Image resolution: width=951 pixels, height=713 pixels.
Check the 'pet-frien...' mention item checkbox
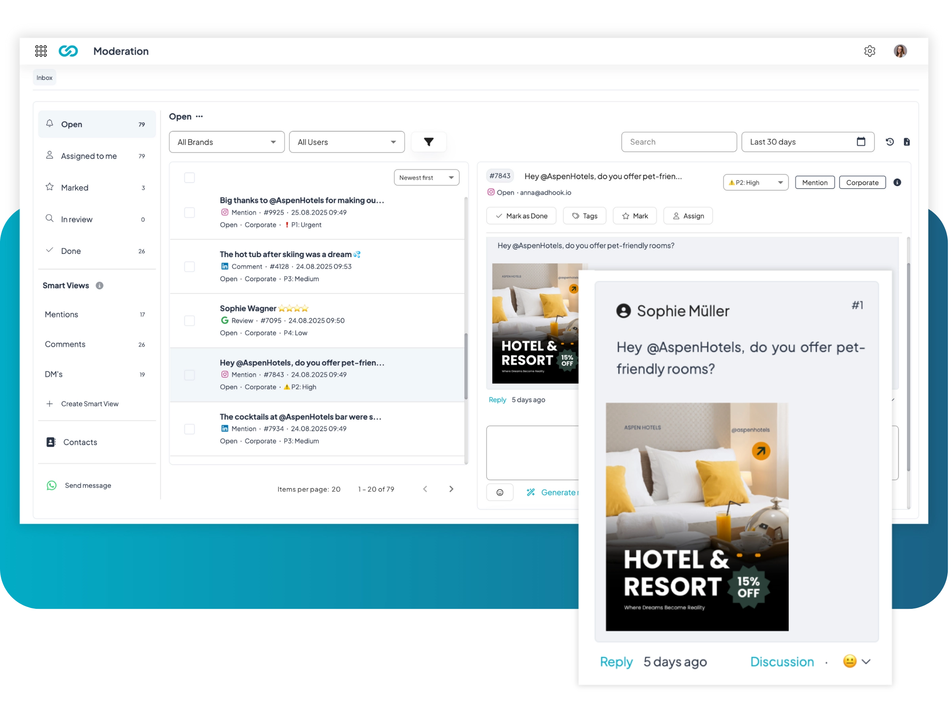[189, 375]
